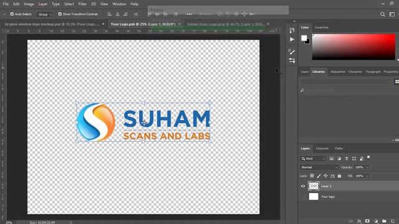Switch to the Paragraph tab
Screen dimensions: 399x224
pos(373,72)
